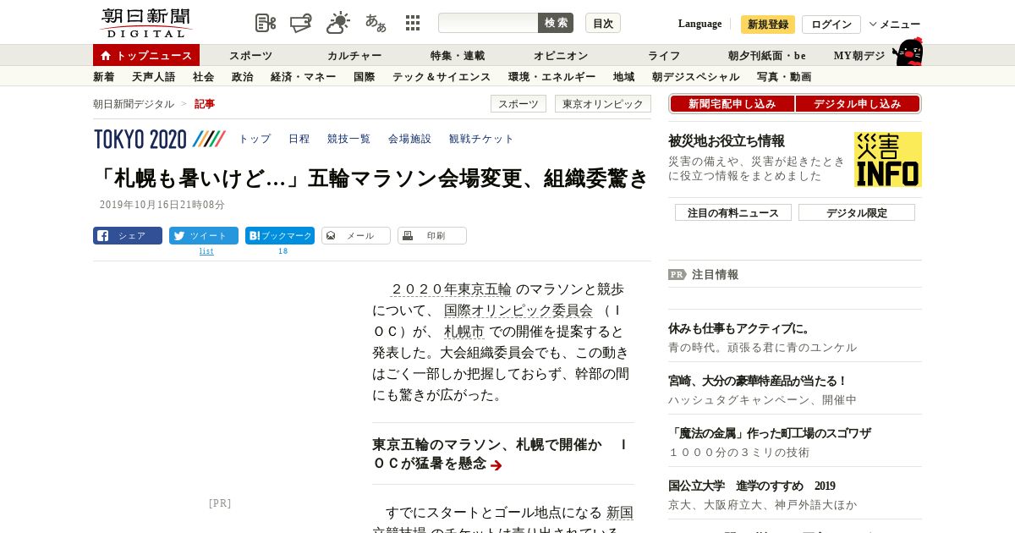Screen dimensions: 1015x533
Task: Click the 検索 search button
Action: point(556,23)
